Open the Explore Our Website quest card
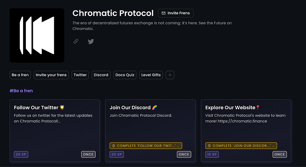 [246, 131]
